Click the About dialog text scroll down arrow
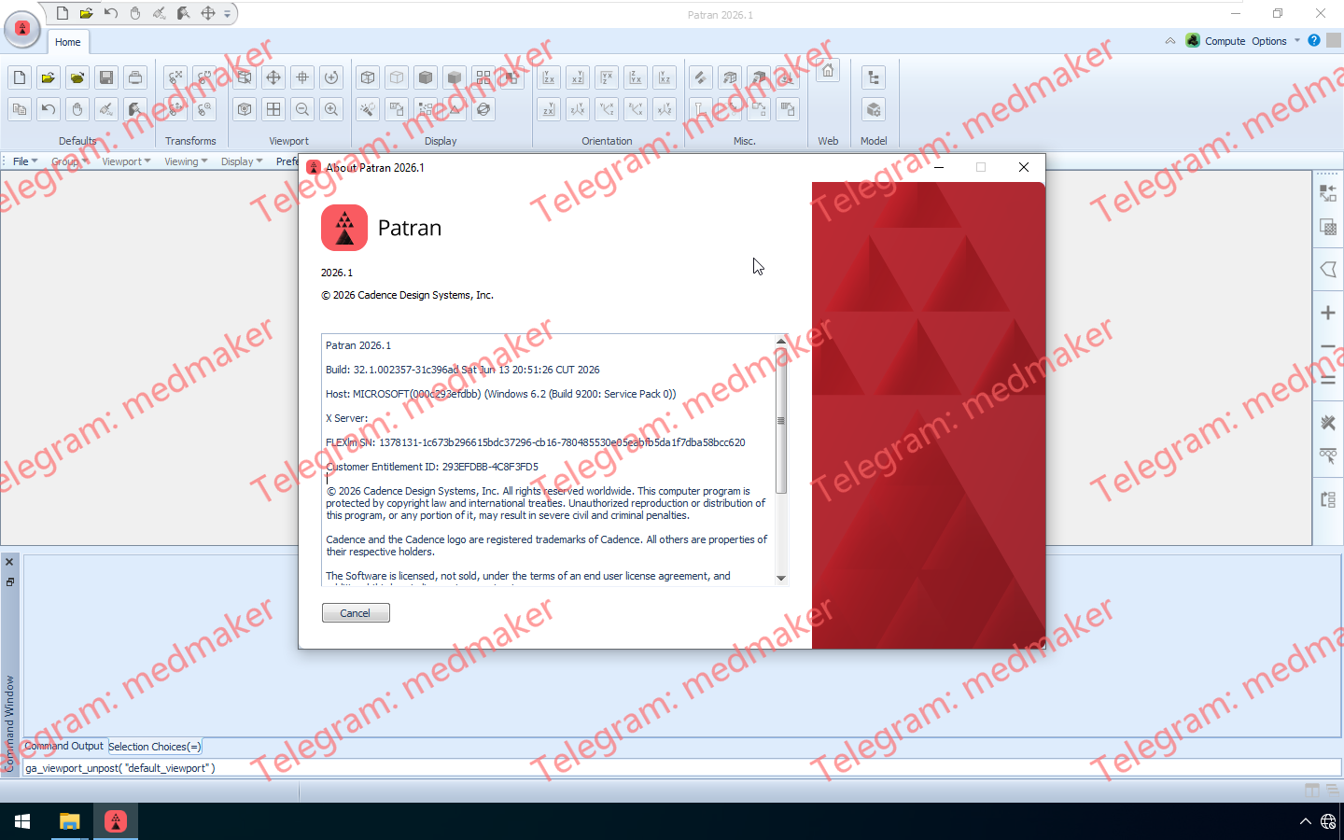1344x840 pixels. tap(781, 579)
